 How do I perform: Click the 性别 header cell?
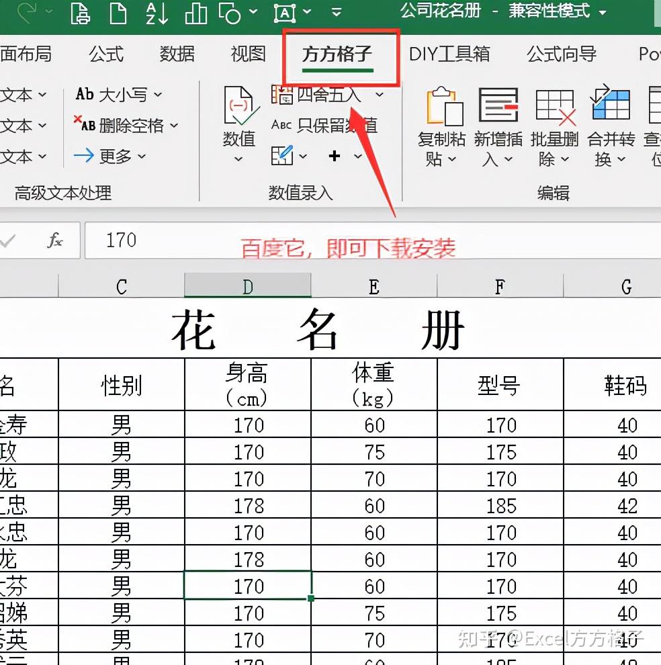point(122,384)
